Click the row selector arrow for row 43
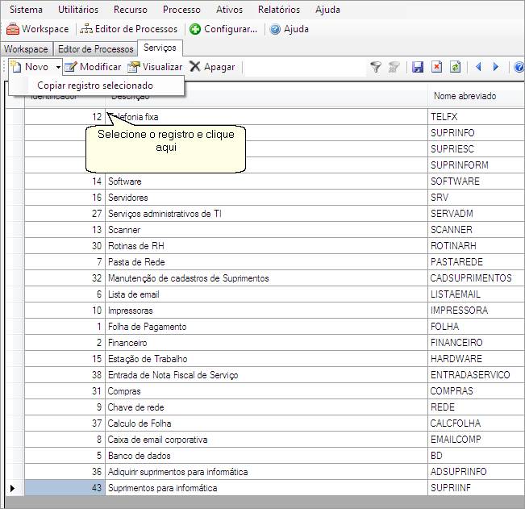 (x=12, y=488)
